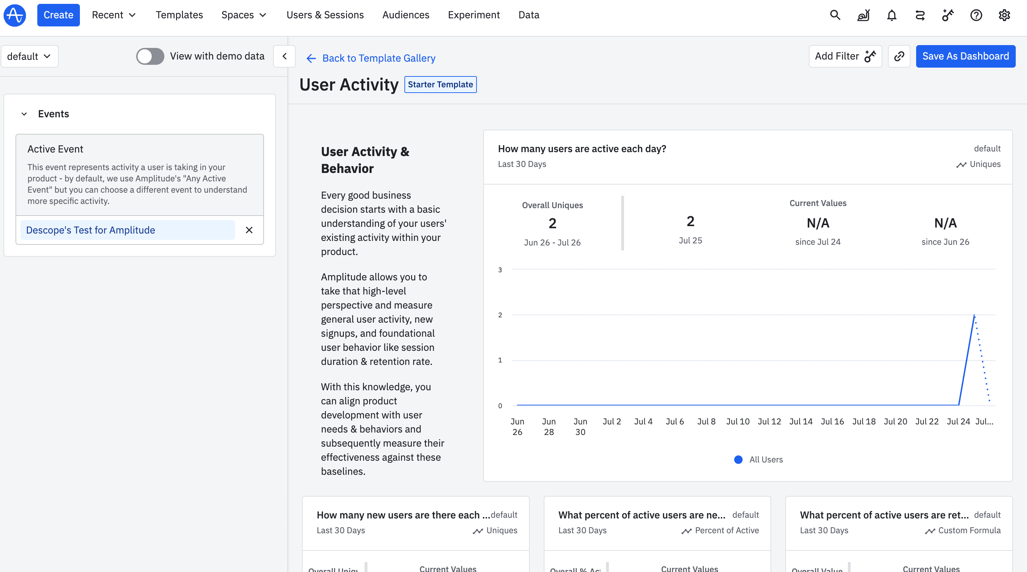Collapse the Events section chevron
Screen dimensions: 1027x572
click(x=24, y=114)
